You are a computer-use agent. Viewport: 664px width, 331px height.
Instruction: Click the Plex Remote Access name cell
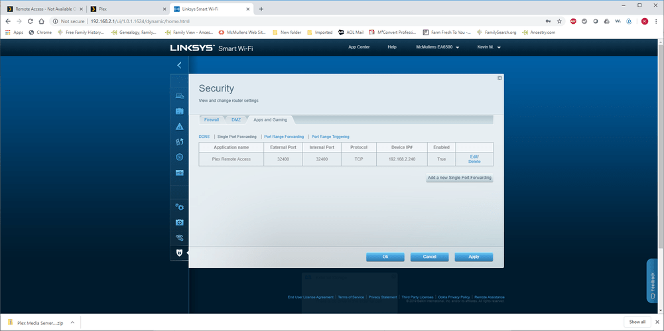pos(232,159)
